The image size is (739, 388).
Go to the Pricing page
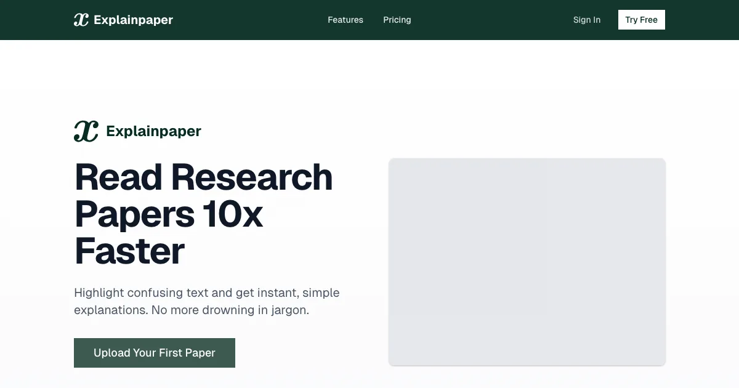[x=397, y=20]
